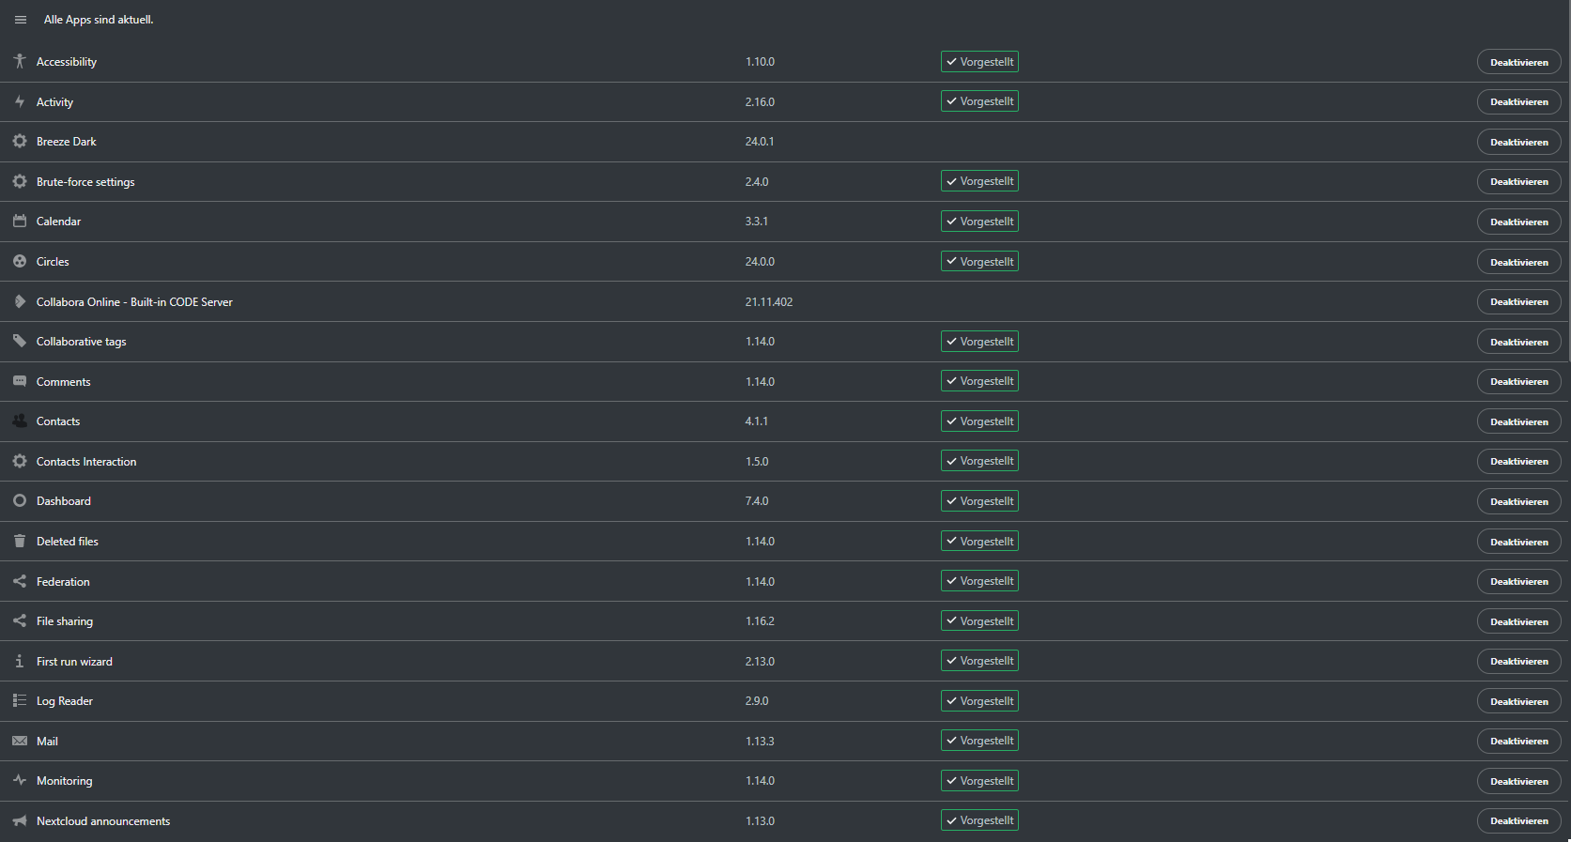Click the Deleted files trash icon
This screenshot has width=1571, height=842.
tap(20, 541)
